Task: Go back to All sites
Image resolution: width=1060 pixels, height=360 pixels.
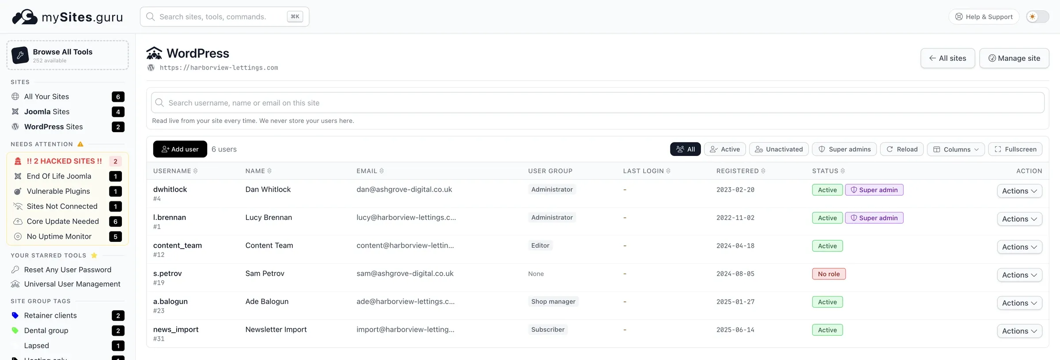Action: (947, 58)
